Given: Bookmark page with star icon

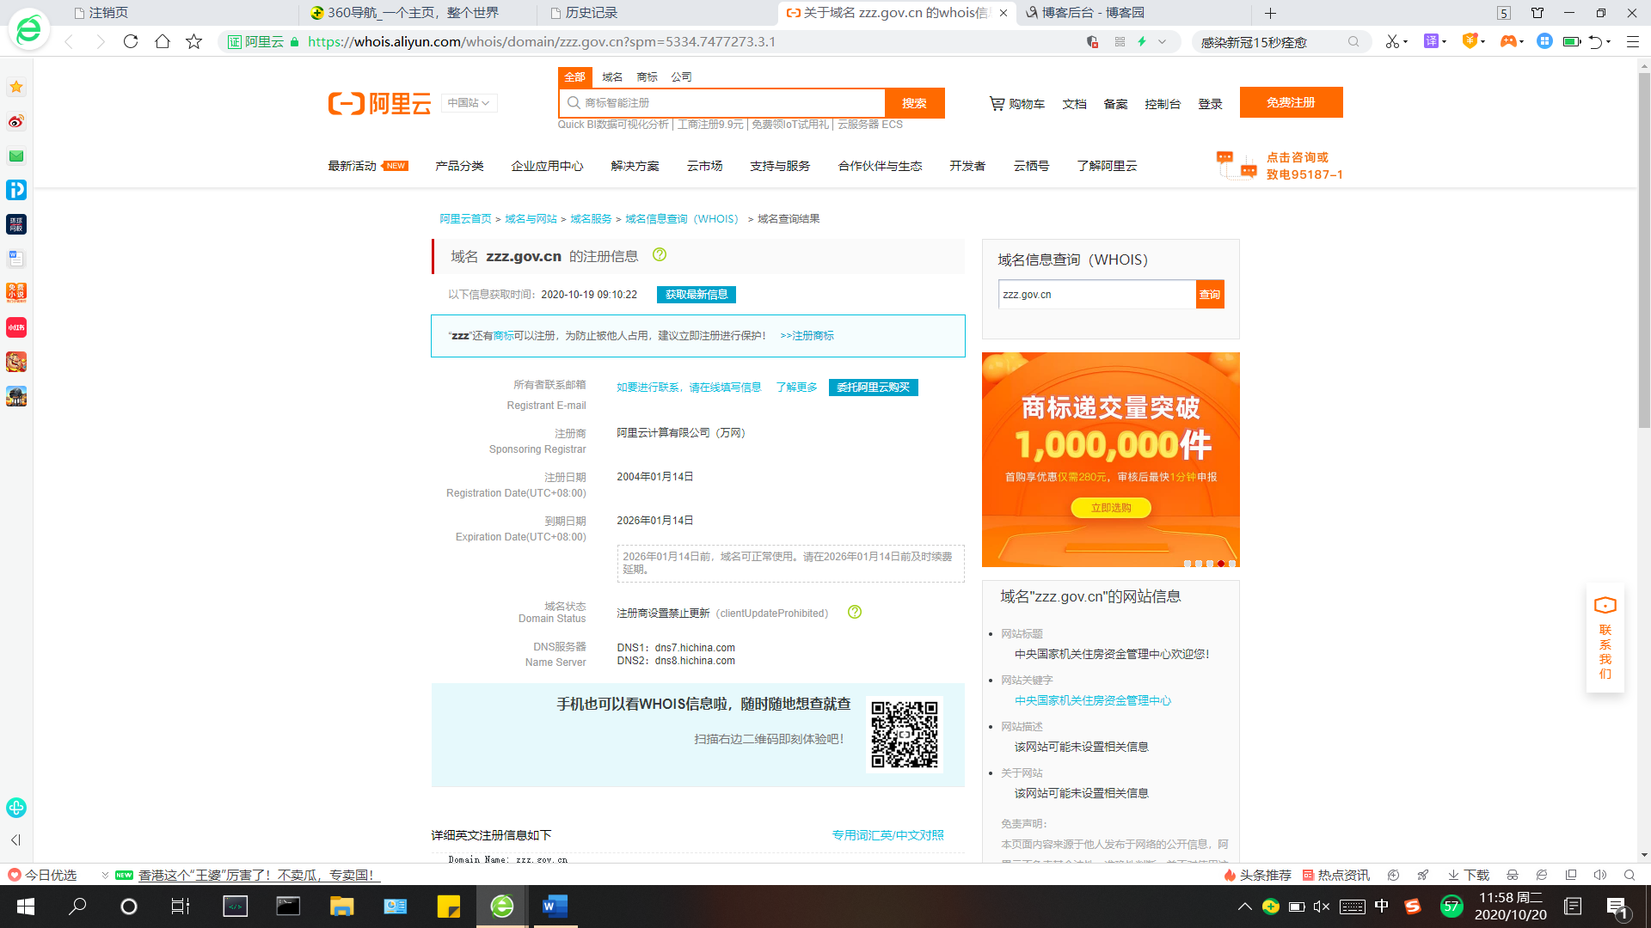Looking at the screenshot, I should 194,41.
